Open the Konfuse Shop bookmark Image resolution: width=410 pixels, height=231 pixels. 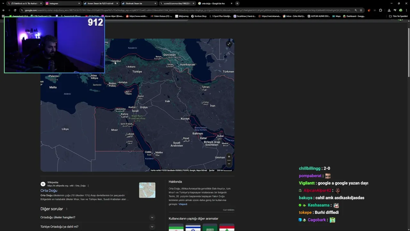coord(199,16)
